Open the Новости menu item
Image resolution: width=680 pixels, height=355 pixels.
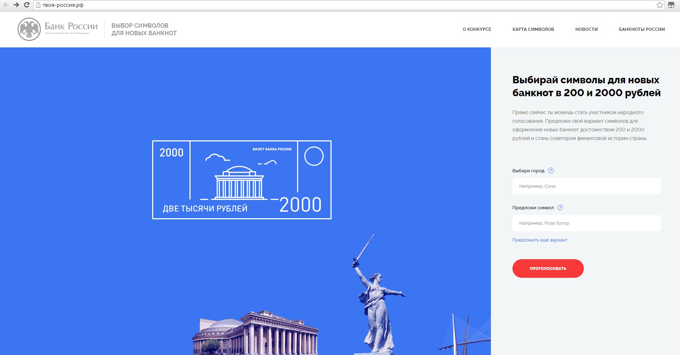click(586, 29)
